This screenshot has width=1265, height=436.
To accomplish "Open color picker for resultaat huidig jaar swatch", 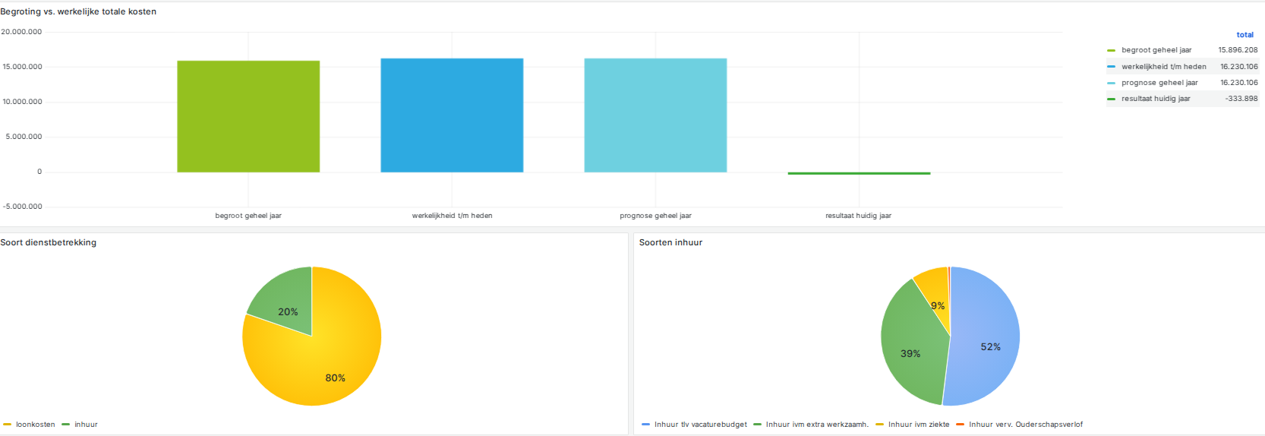I will pos(1111,99).
